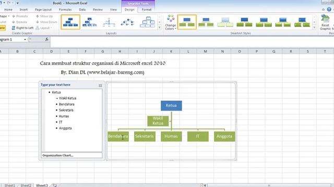The width and height of the screenshot is (334, 187).
Task: Switch to SmartArt Format tab
Action: point(147,9)
